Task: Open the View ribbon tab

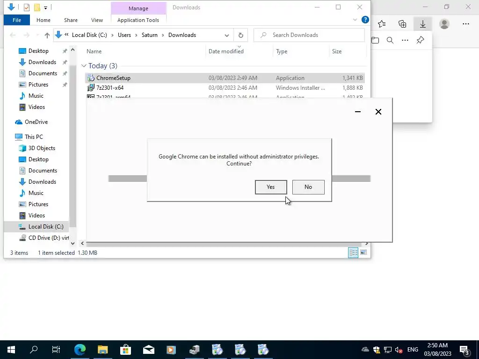Action: [x=97, y=20]
